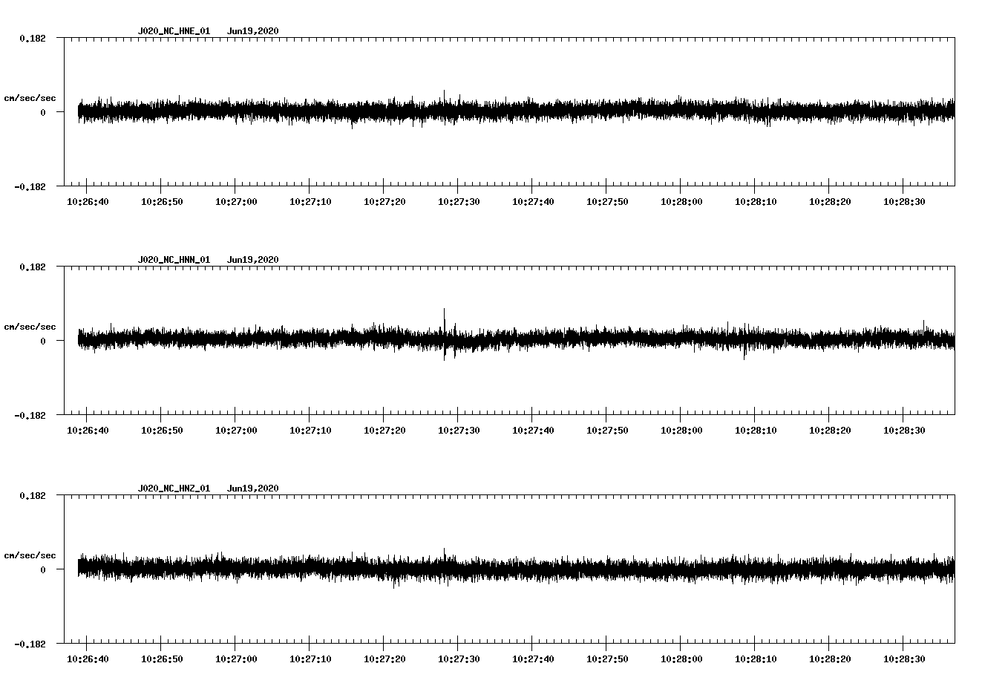1008x686 pixels.
Task: Click the Jun19,2020 date on HNE plot
Action: (x=253, y=31)
